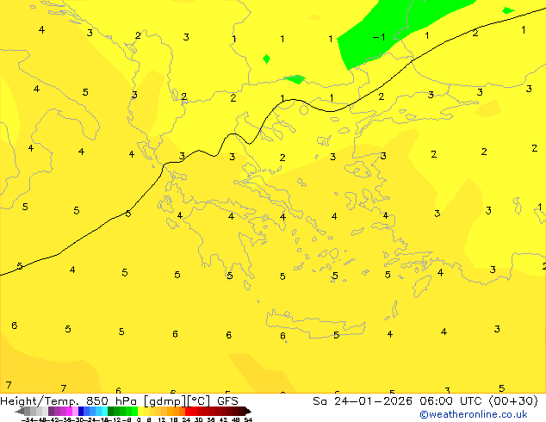Screen dimensions: 546x422
Task: Pick the dark maroon right-arrow end of the scale
Action: [247, 411]
